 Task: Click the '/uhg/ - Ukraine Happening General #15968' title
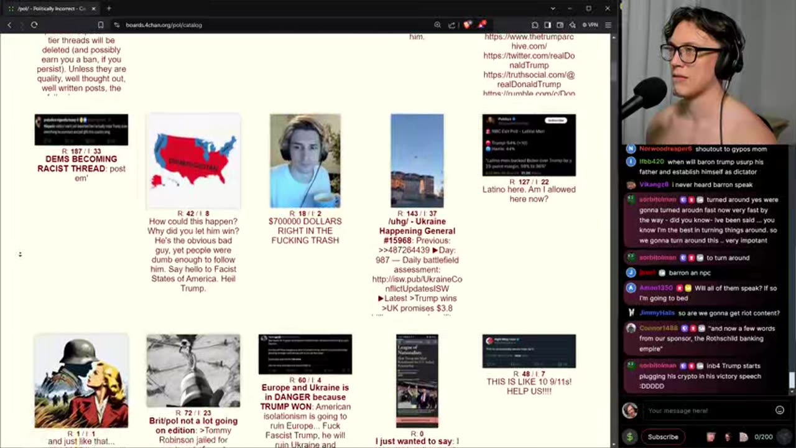pos(417,231)
